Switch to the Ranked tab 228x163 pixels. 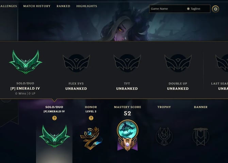63,6
